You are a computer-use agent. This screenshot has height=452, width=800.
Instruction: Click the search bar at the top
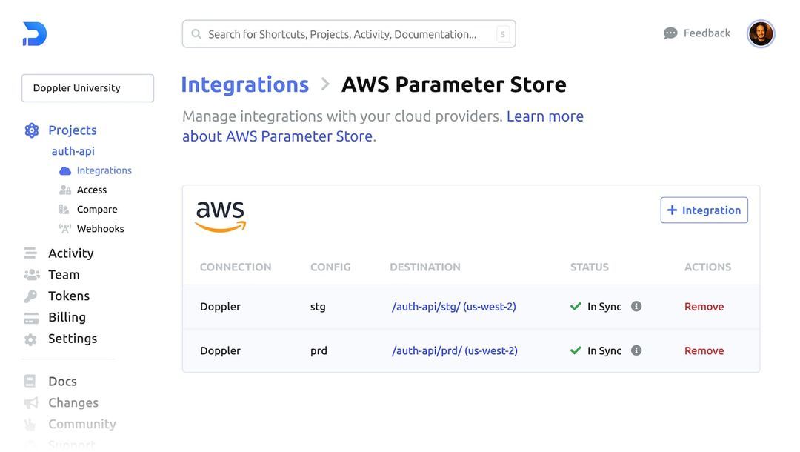[x=348, y=33]
